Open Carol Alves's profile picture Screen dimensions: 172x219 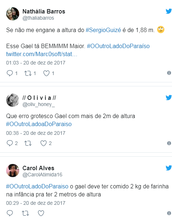(x=13, y=171)
